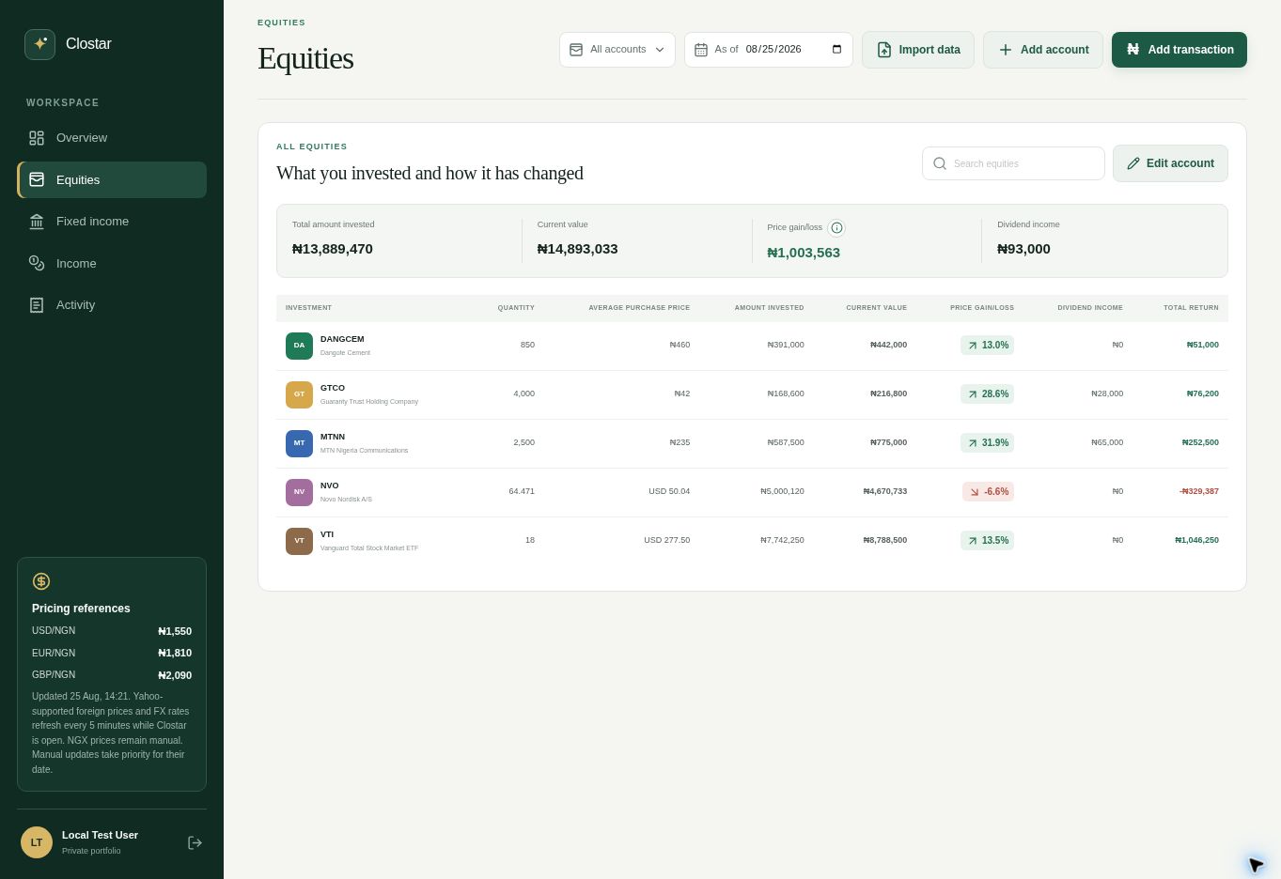Click the As of date field
This screenshot has width=1281, height=879.
[x=769, y=50]
